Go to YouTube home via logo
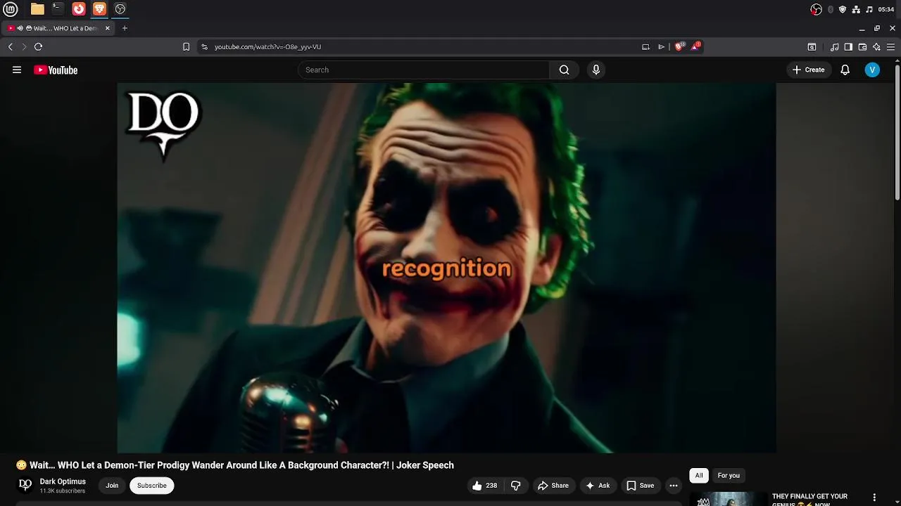 (56, 70)
